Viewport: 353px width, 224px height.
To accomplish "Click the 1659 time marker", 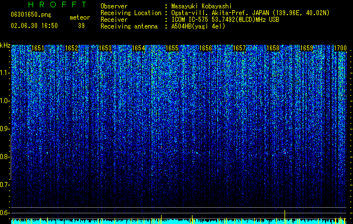I will [x=306, y=48].
